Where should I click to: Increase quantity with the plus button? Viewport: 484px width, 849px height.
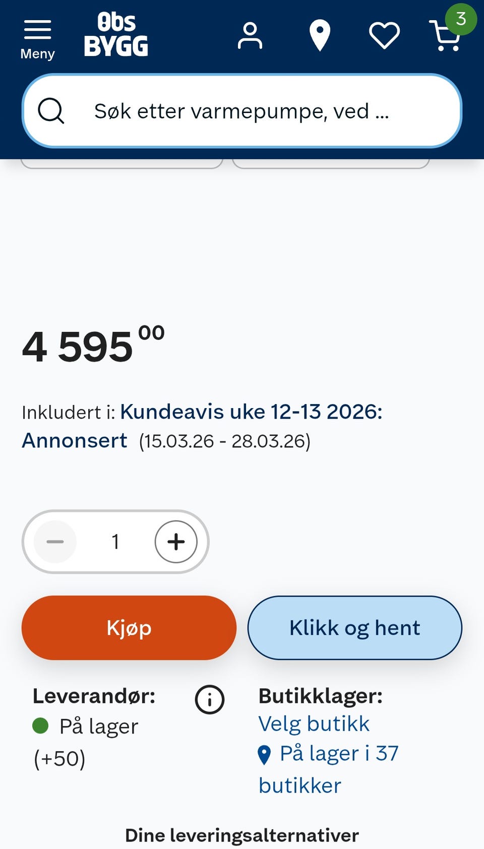click(x=176, y=542)
